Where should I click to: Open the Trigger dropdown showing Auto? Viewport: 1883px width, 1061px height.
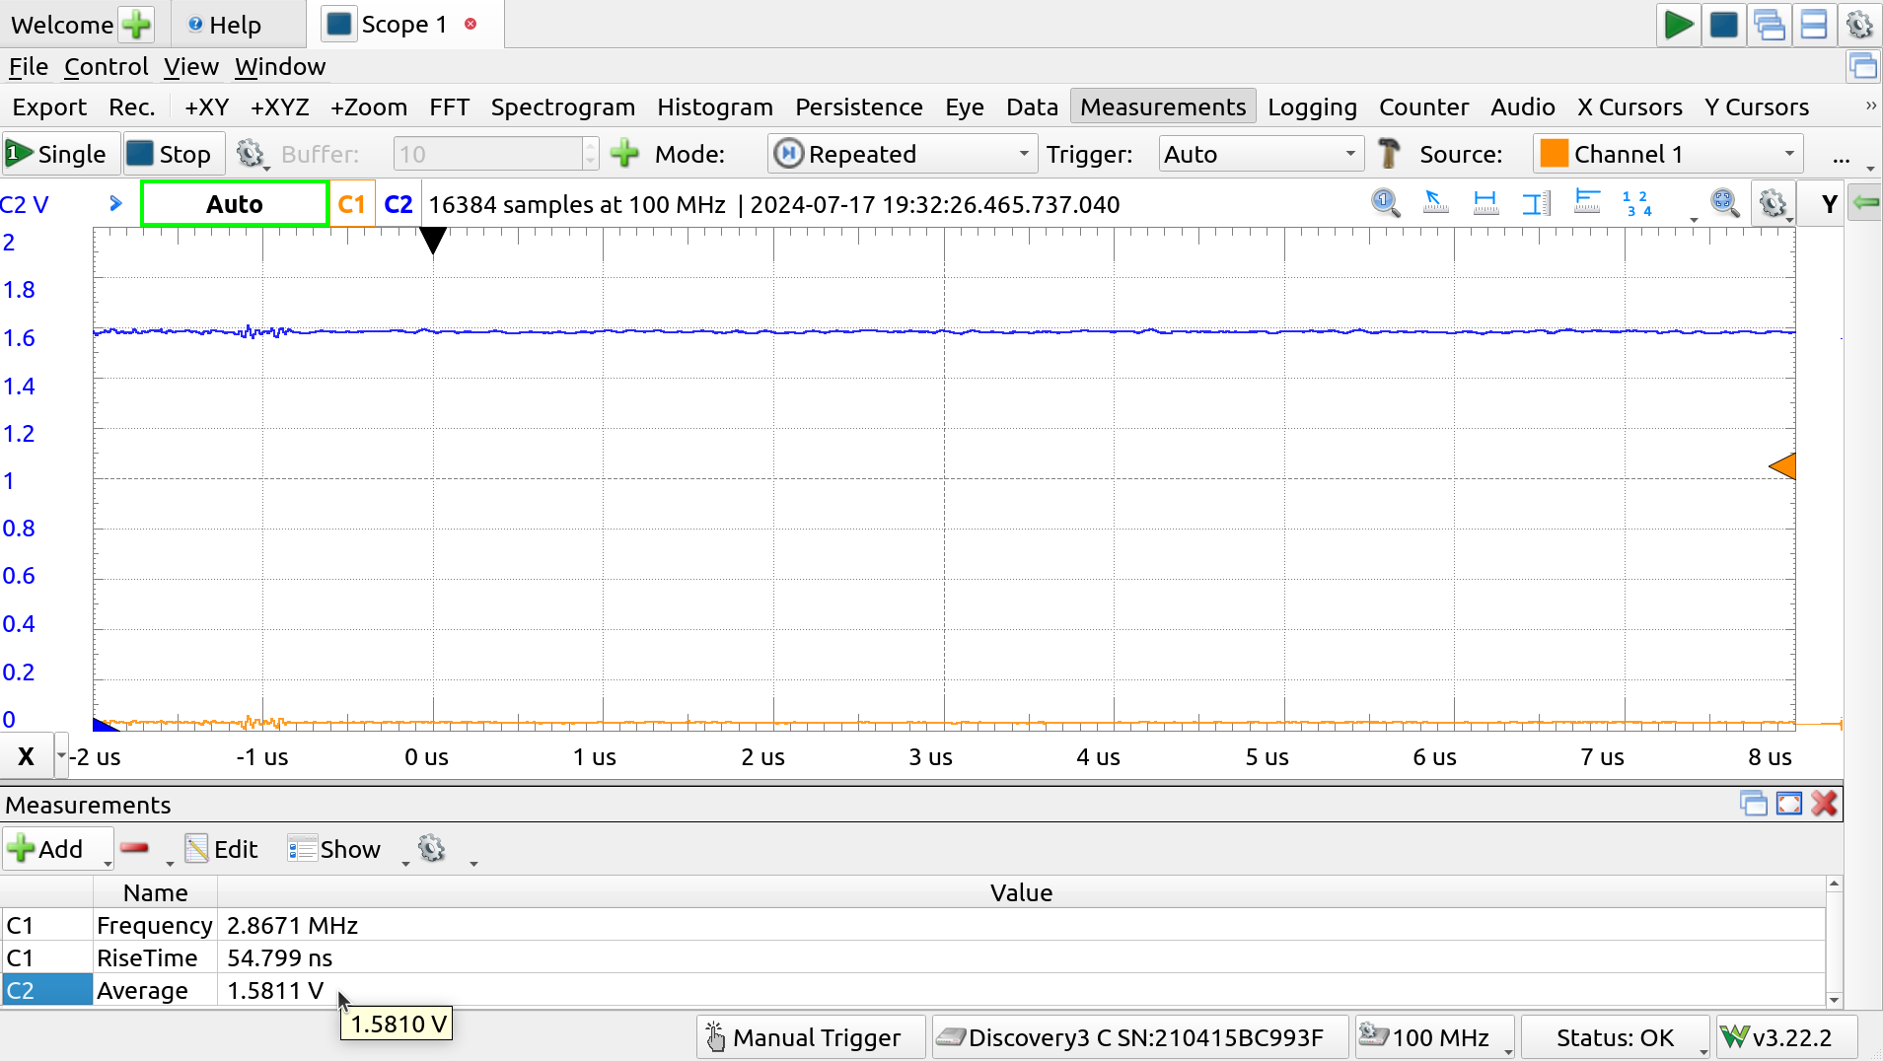click(1260, 154)
